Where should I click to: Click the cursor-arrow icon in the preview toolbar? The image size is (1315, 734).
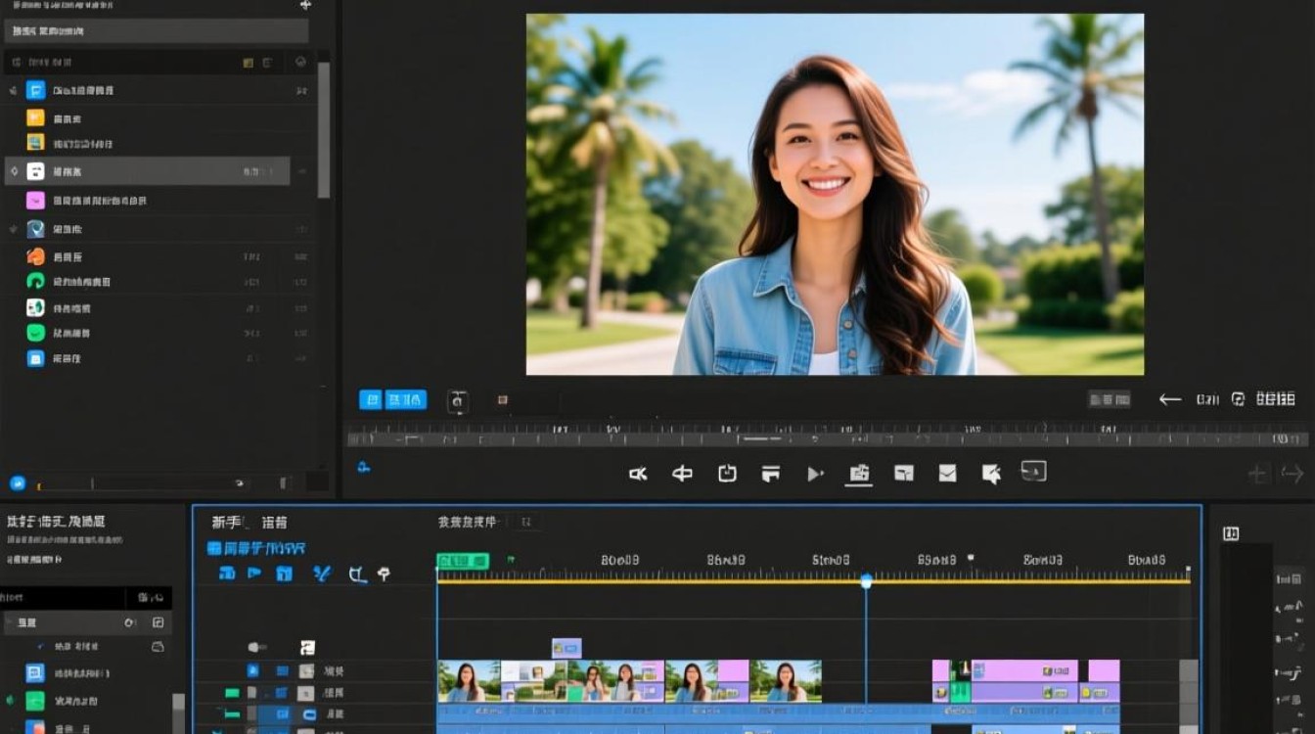[x=991, y=475]
